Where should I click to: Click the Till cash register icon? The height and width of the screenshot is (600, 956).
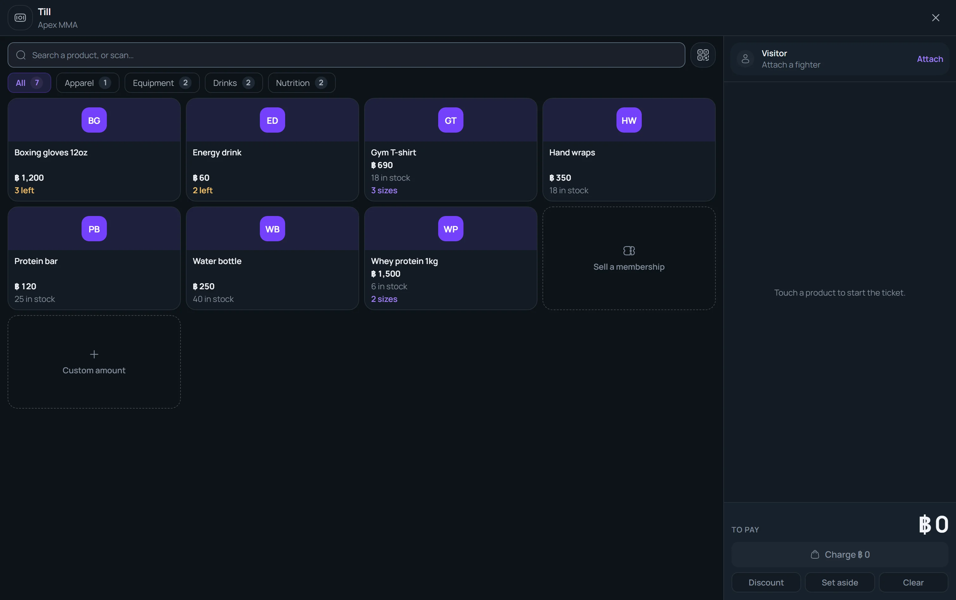click(x=20, y=18)
